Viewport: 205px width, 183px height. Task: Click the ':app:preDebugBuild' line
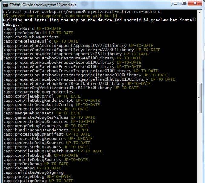(38, 33)
